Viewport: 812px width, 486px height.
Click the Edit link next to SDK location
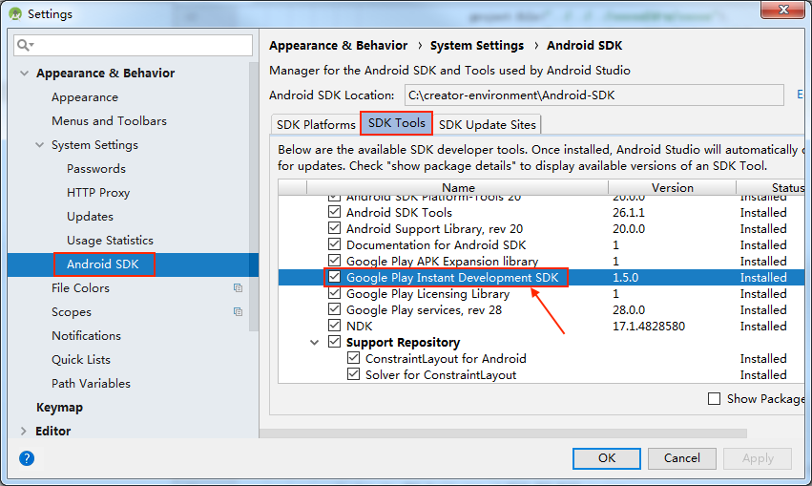[x=801, y=95]
